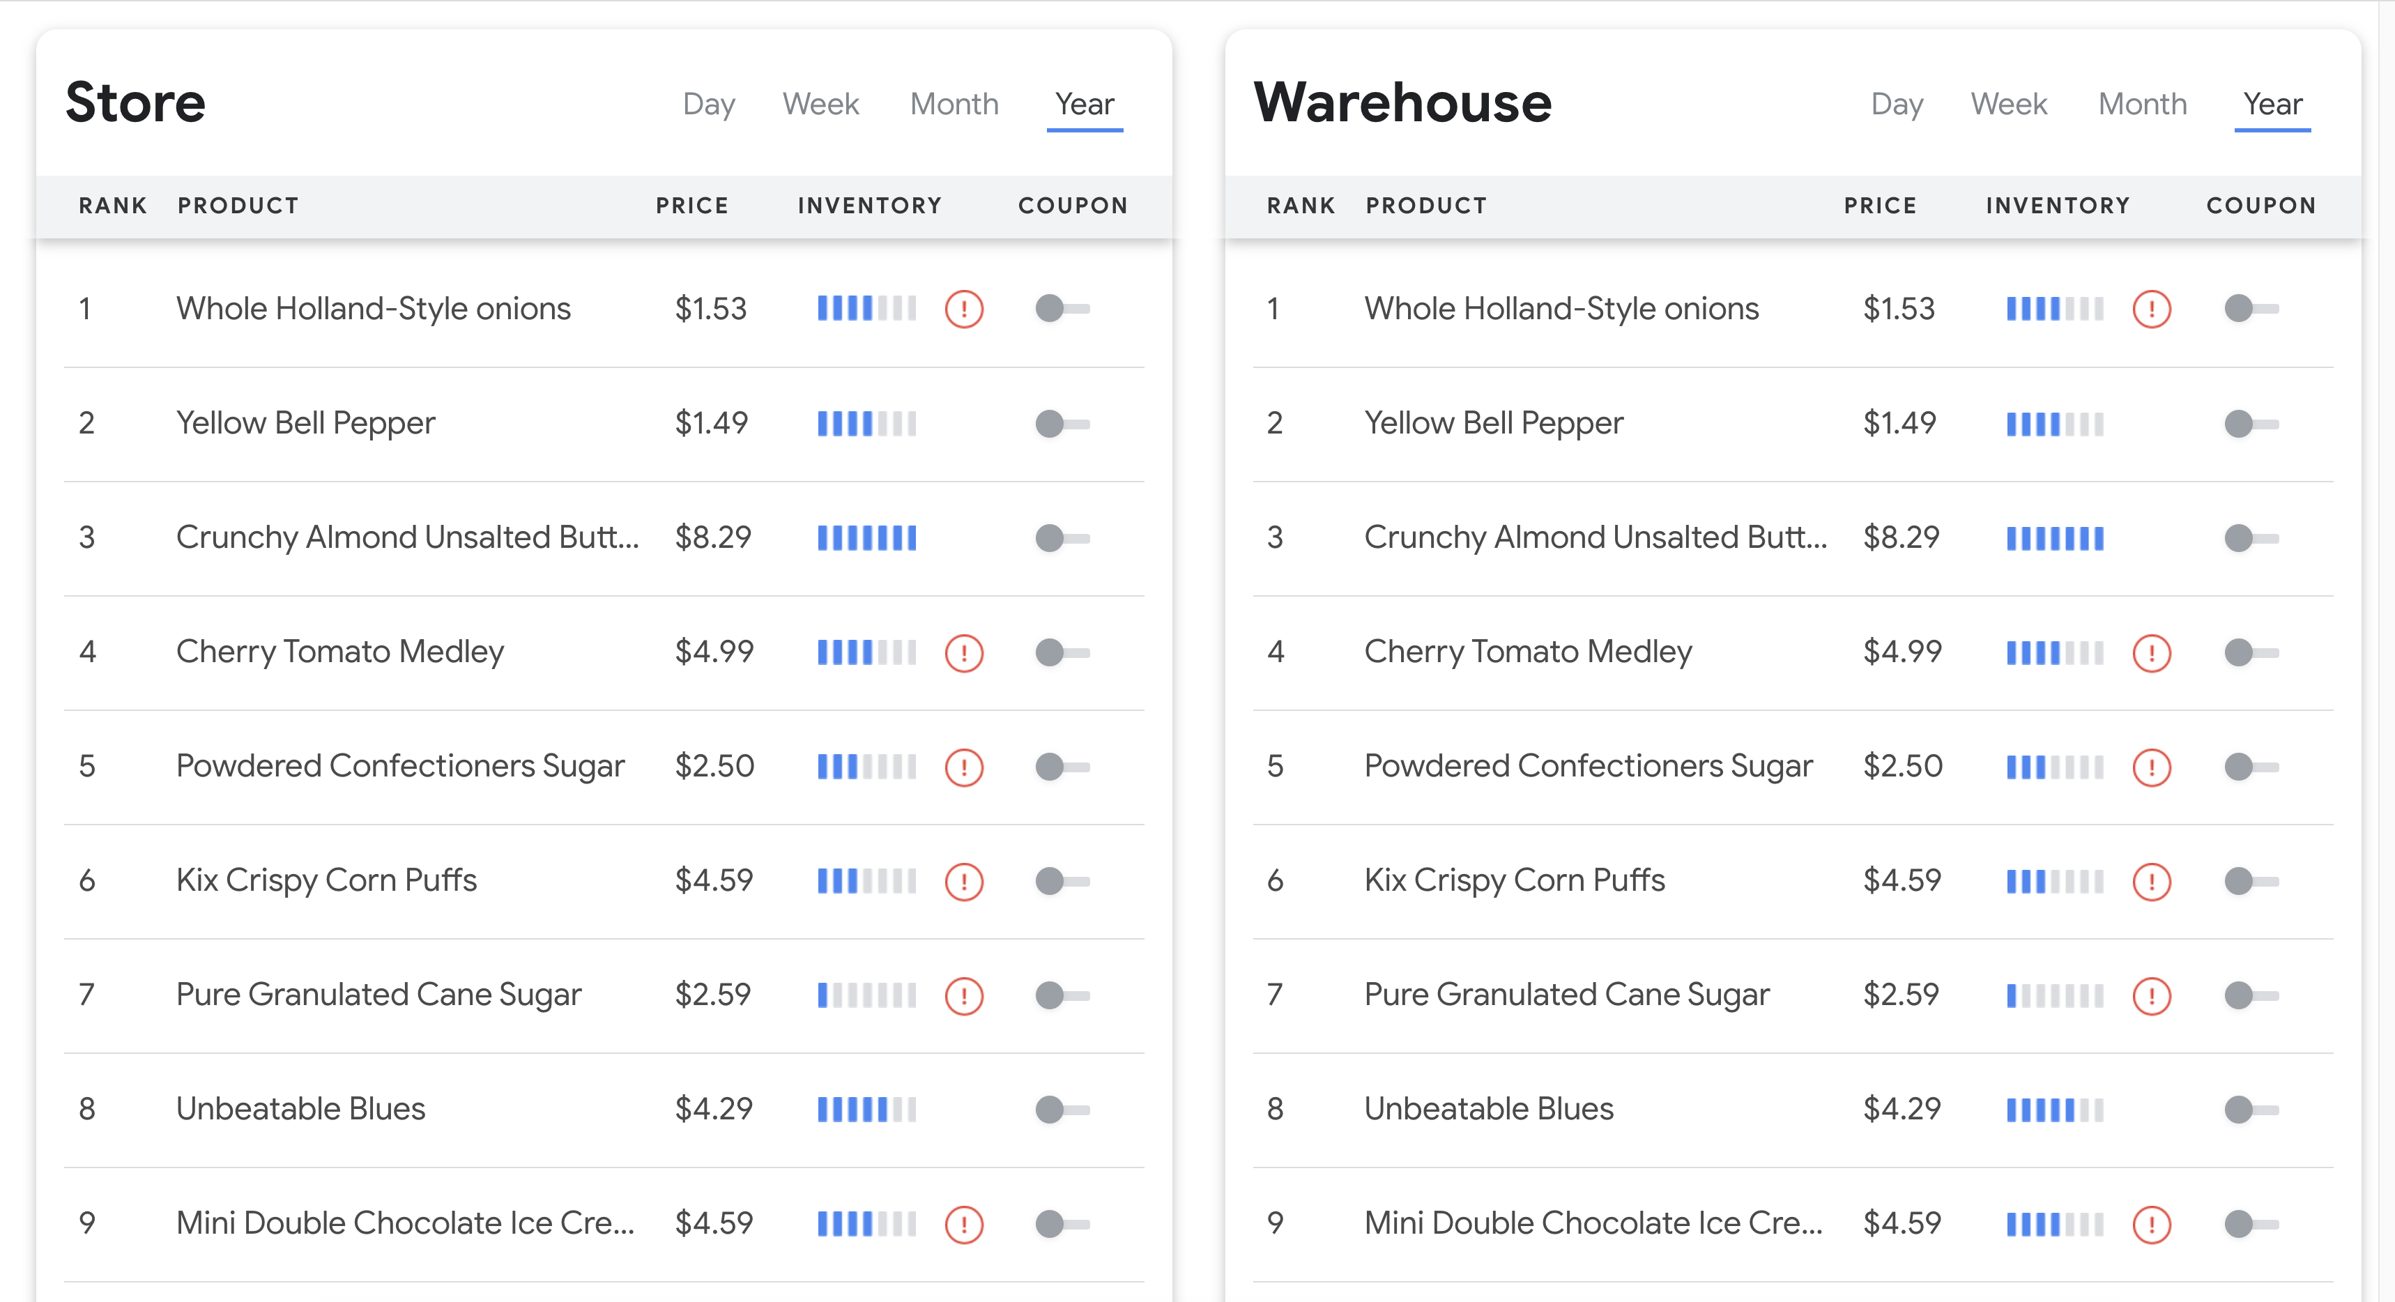This screenshot has height=1302, width=2395.
Task: Select the warning icon for Cherry Tomato Medley in Warehouse
Action: (2152, 652)
